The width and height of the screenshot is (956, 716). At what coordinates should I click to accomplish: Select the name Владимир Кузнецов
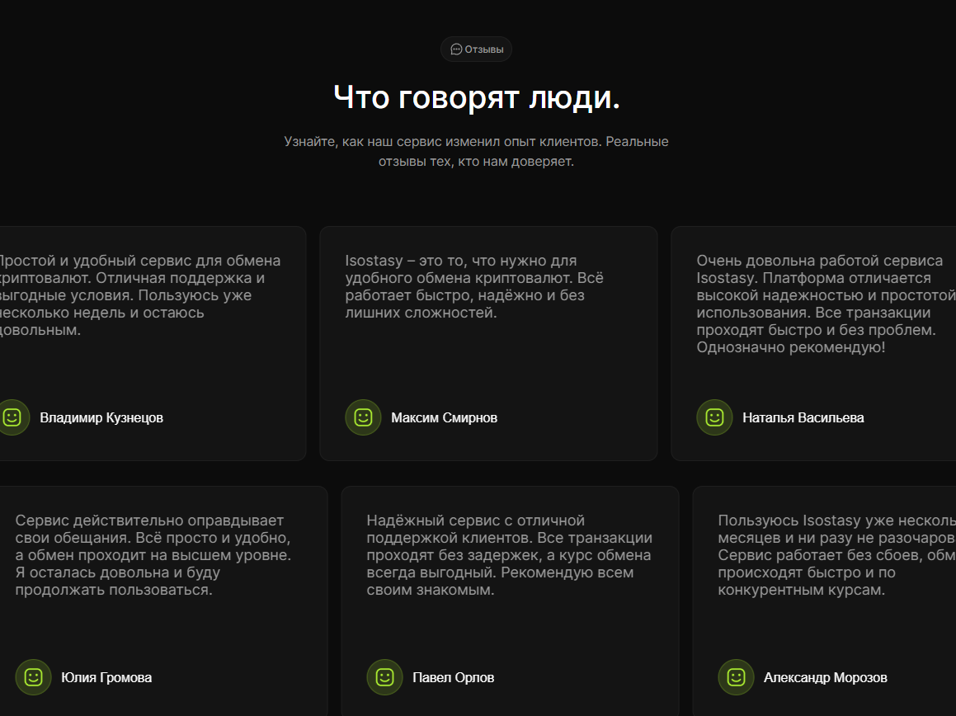tap(101, 417)
